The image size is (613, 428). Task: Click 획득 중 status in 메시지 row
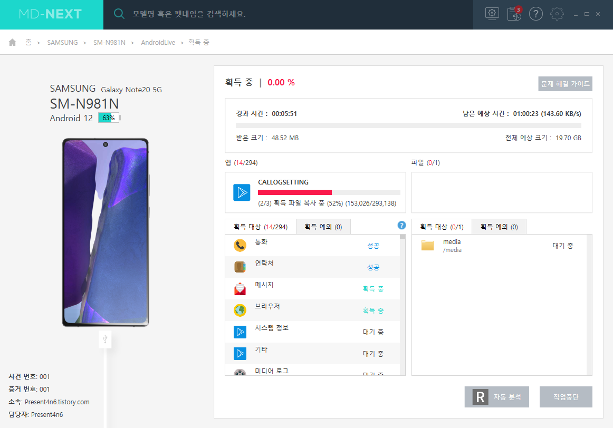point(373,289)
